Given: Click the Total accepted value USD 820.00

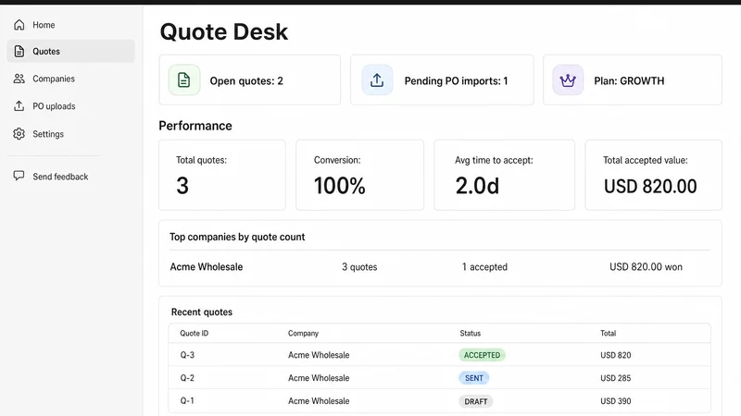Looking at the screenshot, I should coord(650,187).
